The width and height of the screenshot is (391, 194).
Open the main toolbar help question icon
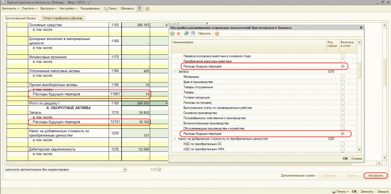[147, 9]
